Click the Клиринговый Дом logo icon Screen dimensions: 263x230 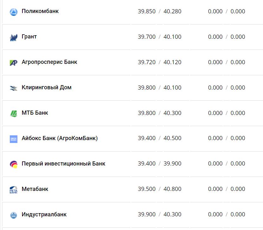point(14,88)
